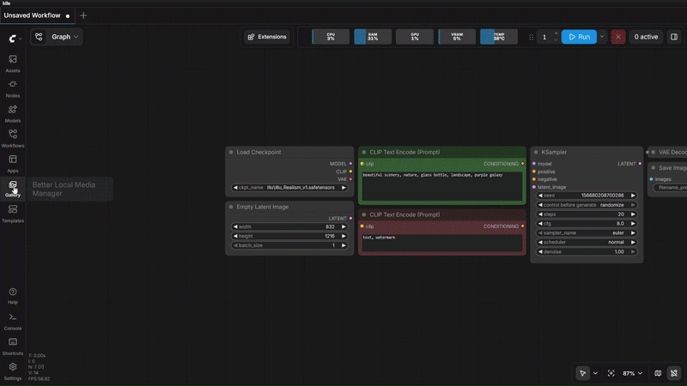The width and height of the screenshot is (687, 386).
Task: Open the Graph view mode dropdown
Action: (x=64, y=37)
